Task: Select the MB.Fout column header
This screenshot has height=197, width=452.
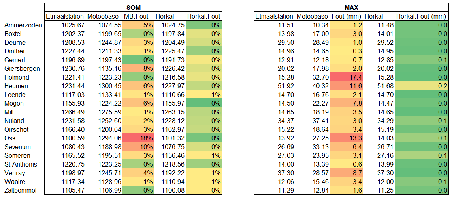Action: click(137, 16)
